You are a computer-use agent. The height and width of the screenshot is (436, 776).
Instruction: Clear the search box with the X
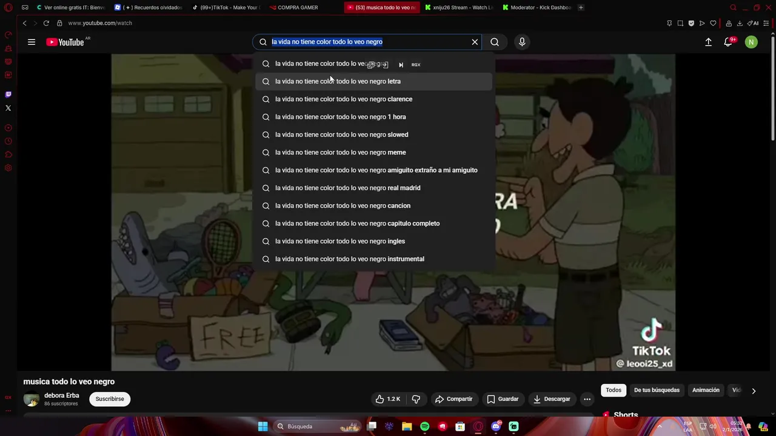pyautogui.click(x=475, y=42)
